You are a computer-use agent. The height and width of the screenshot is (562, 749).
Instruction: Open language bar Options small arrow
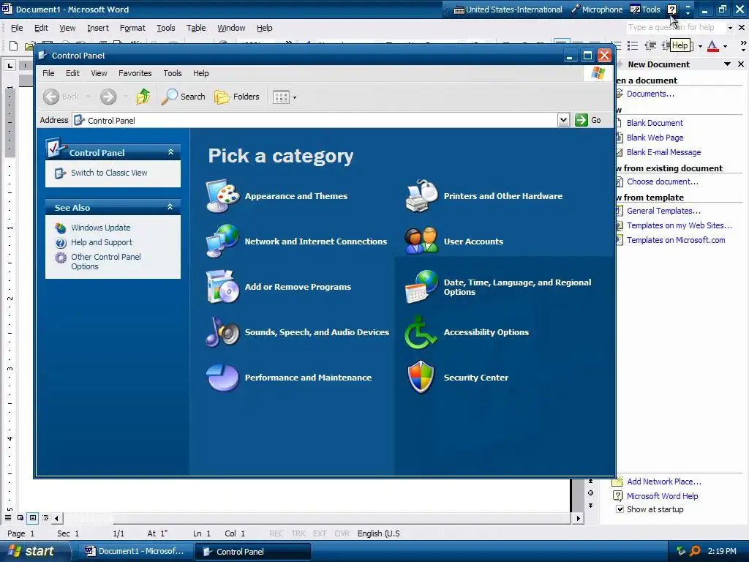click(x=688, y=13)
